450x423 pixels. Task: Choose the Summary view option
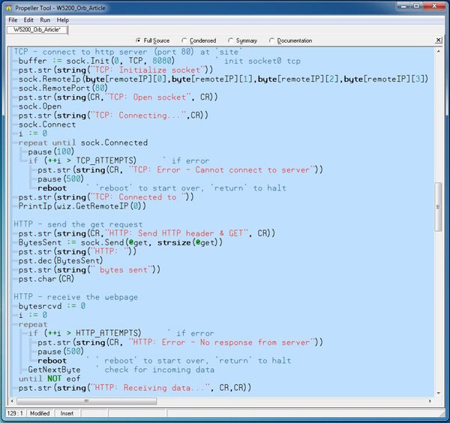[231, 40]
